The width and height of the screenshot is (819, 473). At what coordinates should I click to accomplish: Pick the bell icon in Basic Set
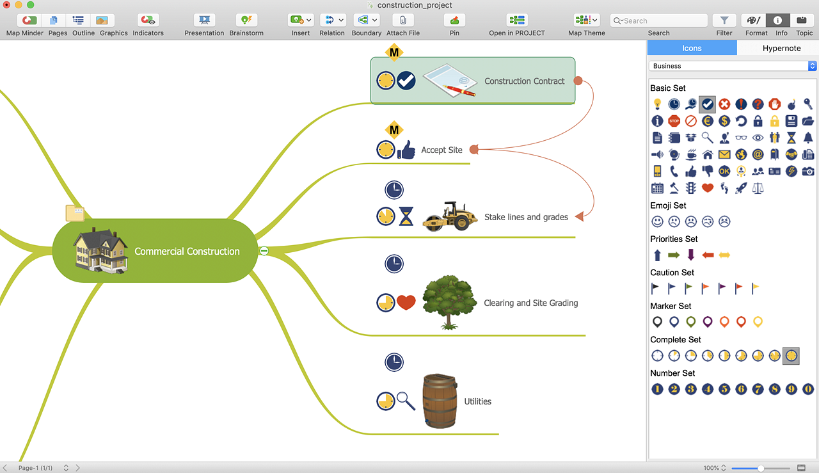click(x=808, y=137)
